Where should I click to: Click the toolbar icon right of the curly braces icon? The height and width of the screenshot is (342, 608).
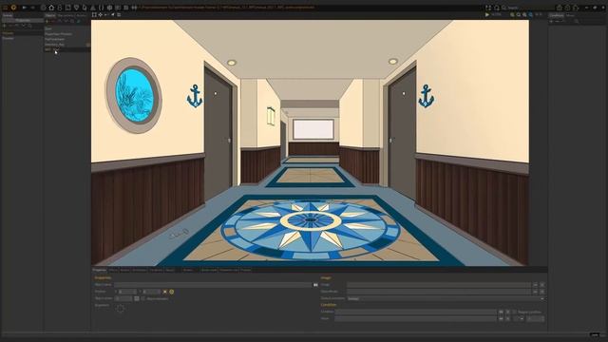tap(110, 8)
